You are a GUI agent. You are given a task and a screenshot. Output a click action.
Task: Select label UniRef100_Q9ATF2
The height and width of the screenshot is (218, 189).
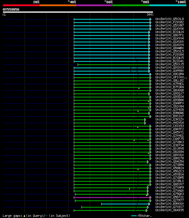click(x=170, y=129)
